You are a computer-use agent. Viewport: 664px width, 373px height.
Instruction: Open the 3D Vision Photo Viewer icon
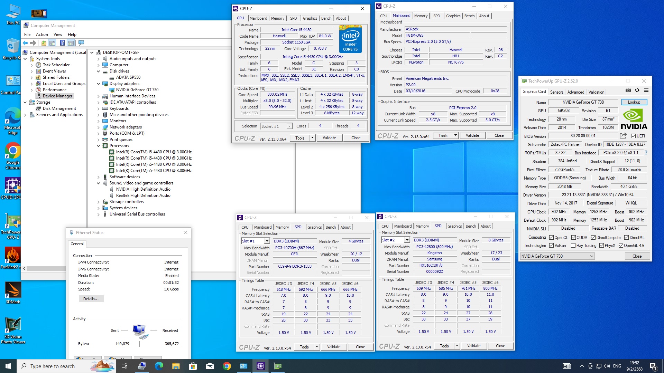tap(13, 330)
